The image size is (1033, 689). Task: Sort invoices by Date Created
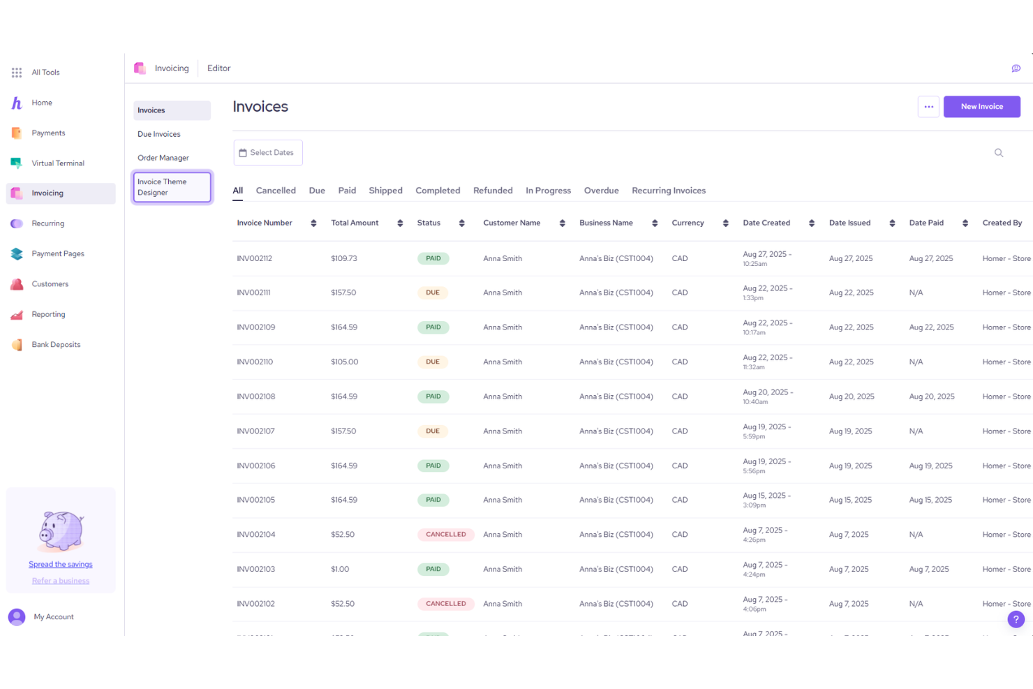tap(811, 223)
